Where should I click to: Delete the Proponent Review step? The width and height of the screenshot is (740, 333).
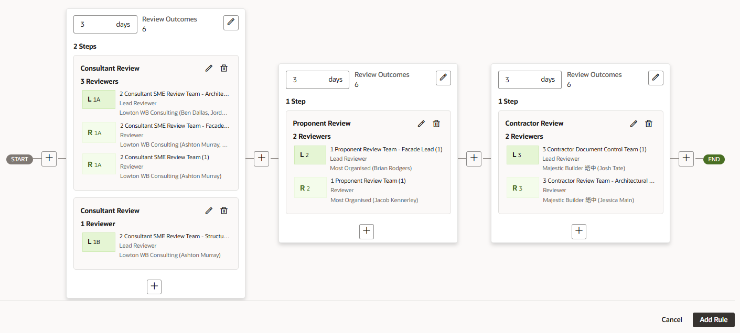(436, 124)
